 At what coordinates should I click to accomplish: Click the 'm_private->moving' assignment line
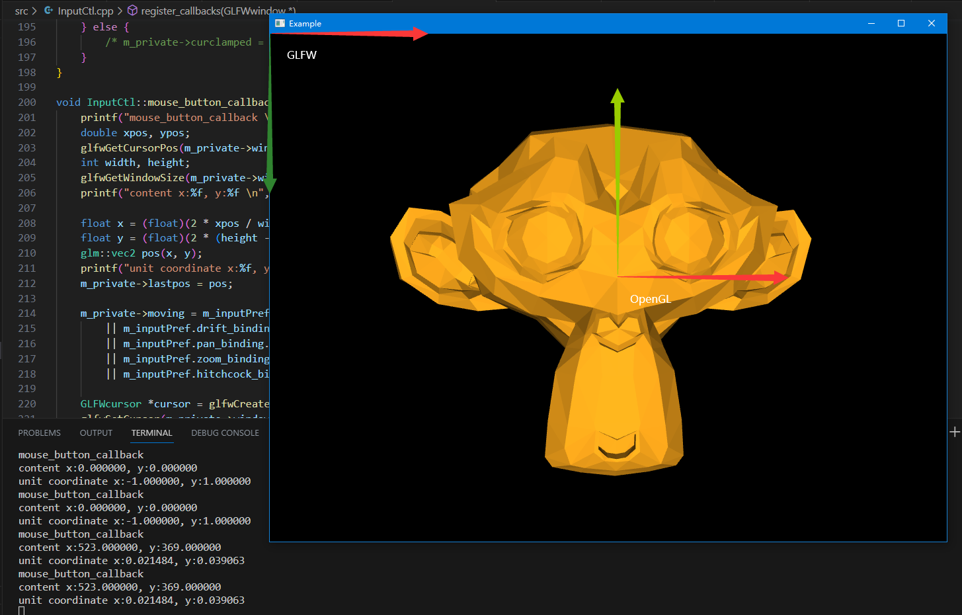(175, 313)
